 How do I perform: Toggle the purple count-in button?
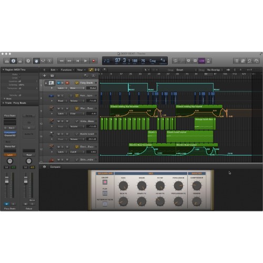pos(201,61)
